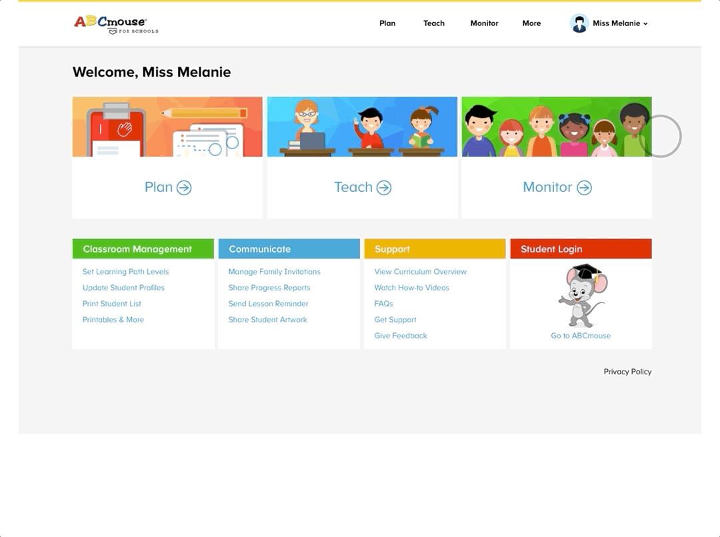
Task: Open the Monitor menu in header
Action: (x=484, y=23)
